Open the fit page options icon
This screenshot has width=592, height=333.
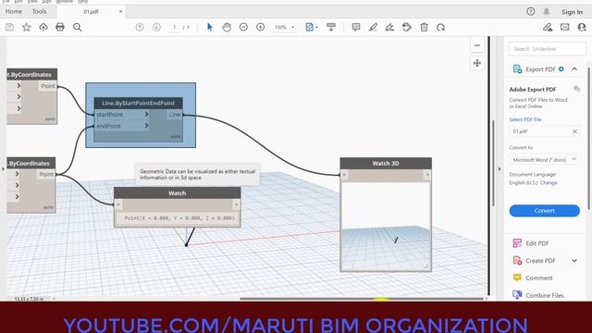coord(311,27)
